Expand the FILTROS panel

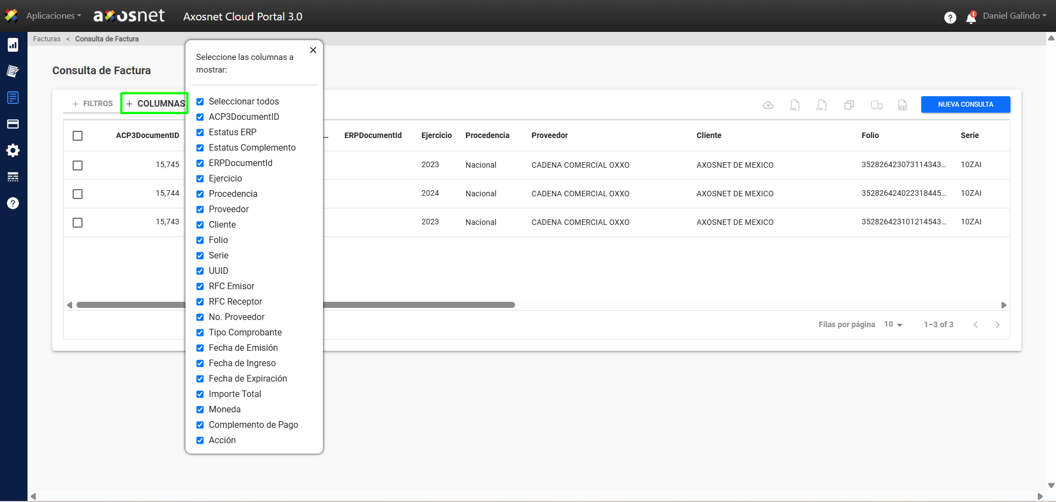click(x=92, y=103)
